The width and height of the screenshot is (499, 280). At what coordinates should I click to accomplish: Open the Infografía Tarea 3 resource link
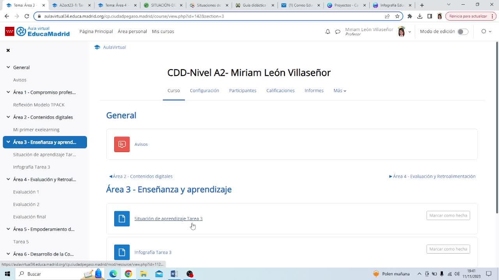click(153, 252)
